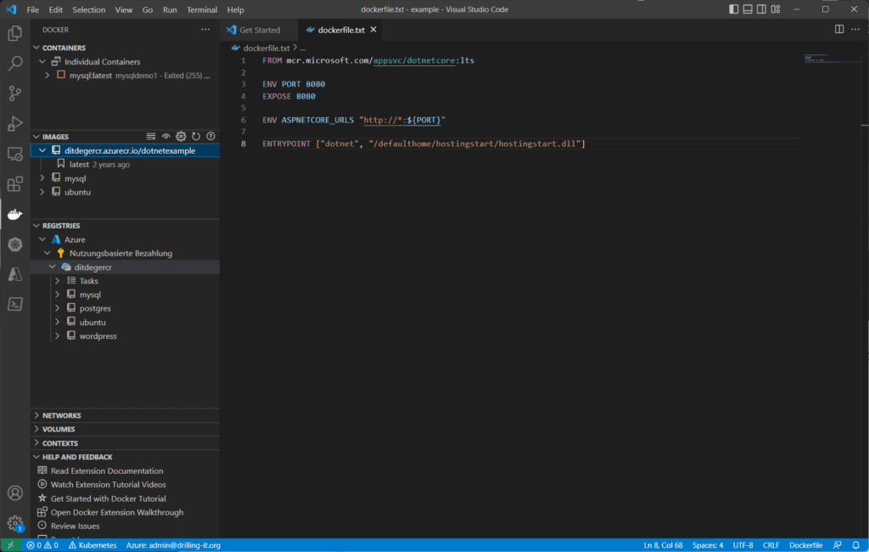
Task: Toggle primary side bar visibility
Action: (x=733, y=9)
